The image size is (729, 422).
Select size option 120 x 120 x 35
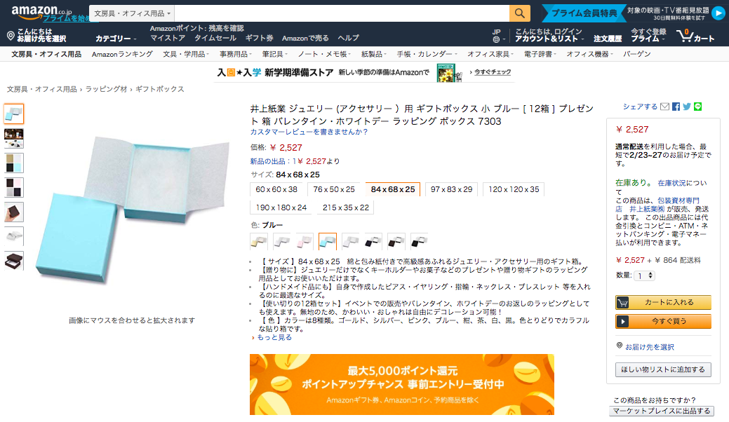514,189
